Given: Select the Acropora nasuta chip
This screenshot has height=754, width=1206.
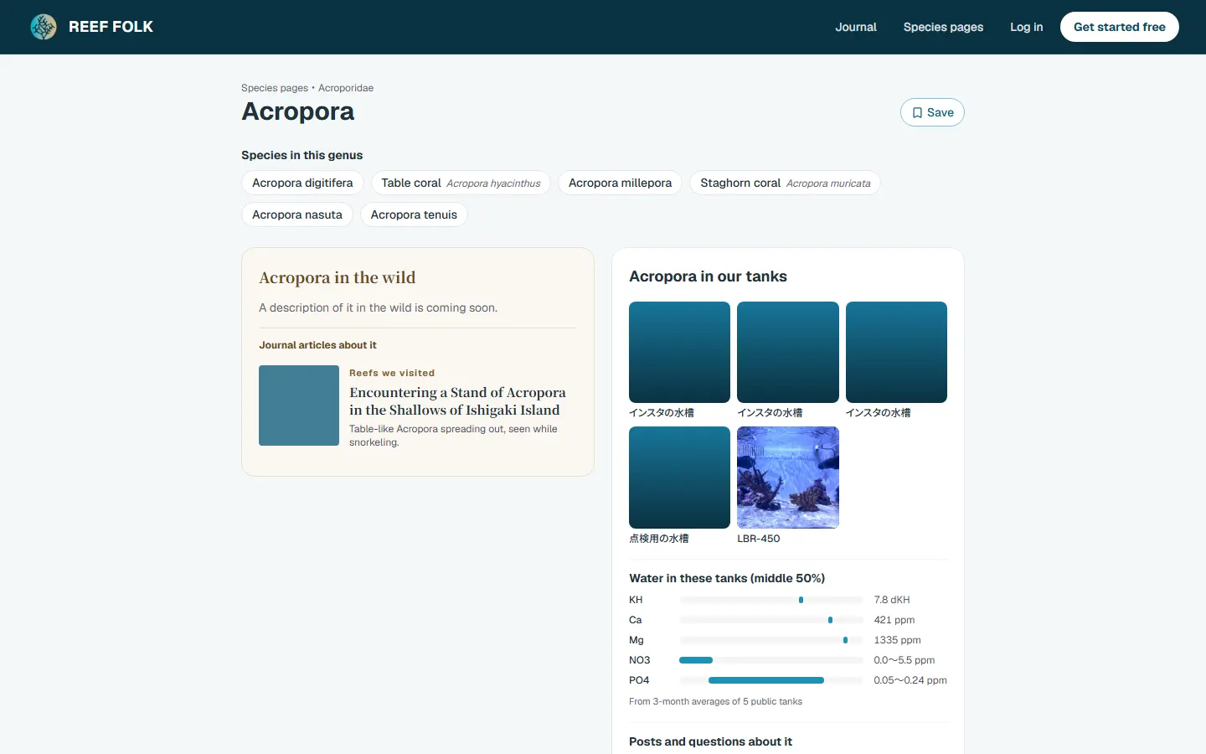Looking at the screenshot, I should [x=297, y=214].
